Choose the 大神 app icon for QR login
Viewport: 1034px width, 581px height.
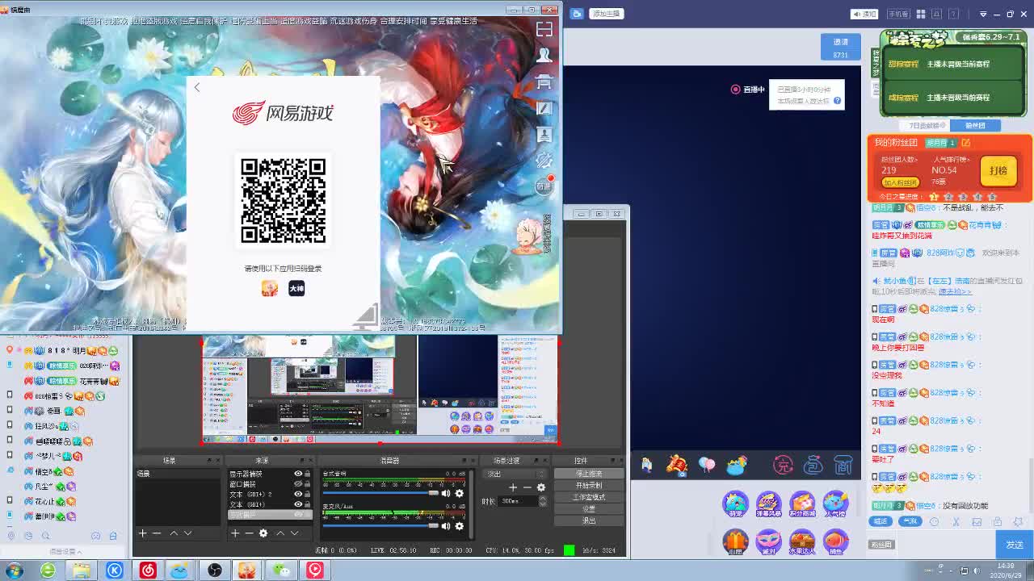[x=296, y=288]
